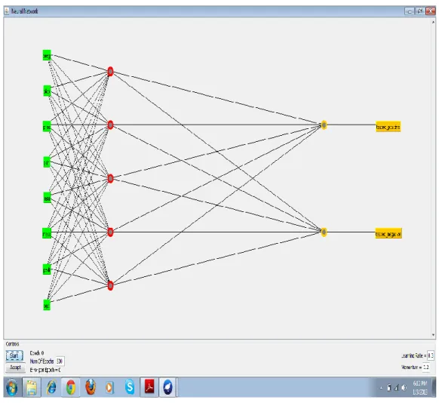Click the Error per Epoch text
The image size is (439, 403).
point(45,370)
